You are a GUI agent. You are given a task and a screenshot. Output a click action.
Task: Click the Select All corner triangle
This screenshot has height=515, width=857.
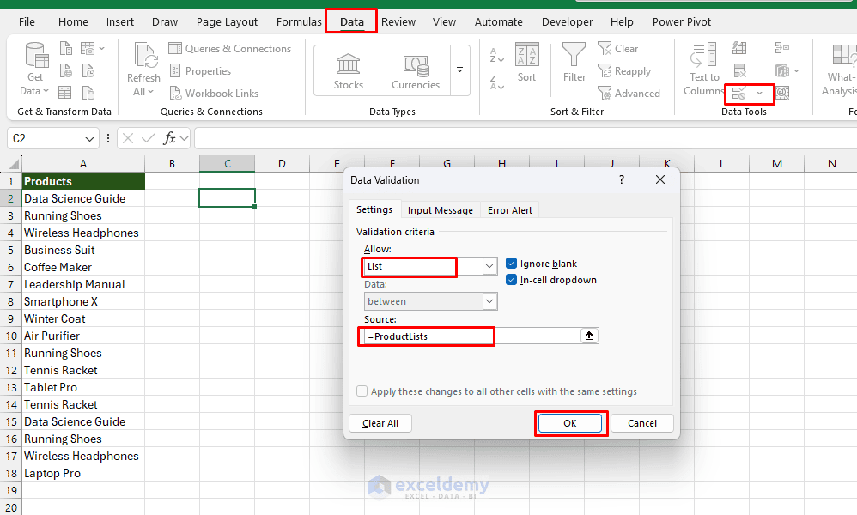(14, 163)
